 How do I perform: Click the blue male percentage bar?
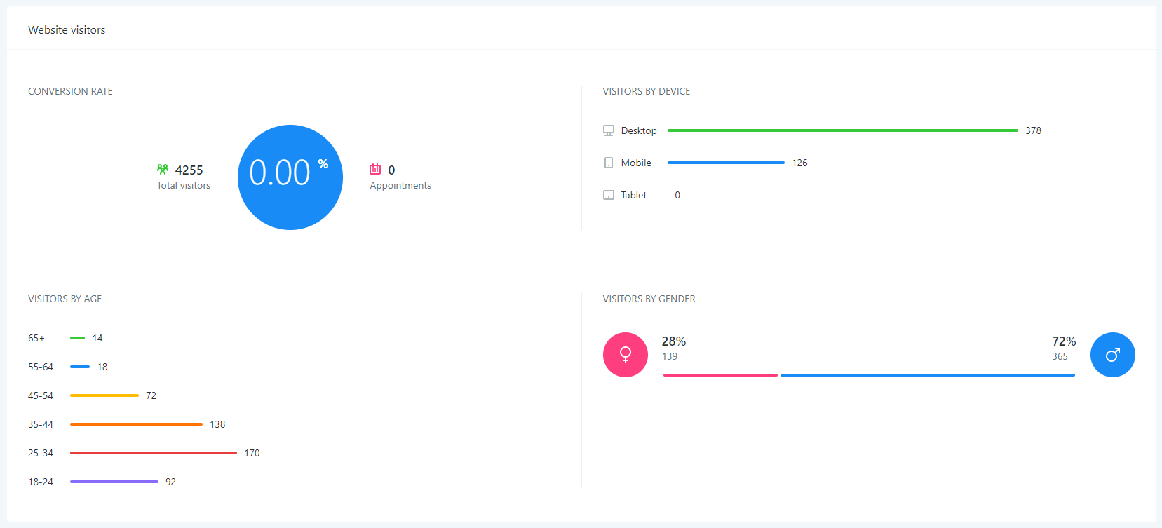coord(927,375)
